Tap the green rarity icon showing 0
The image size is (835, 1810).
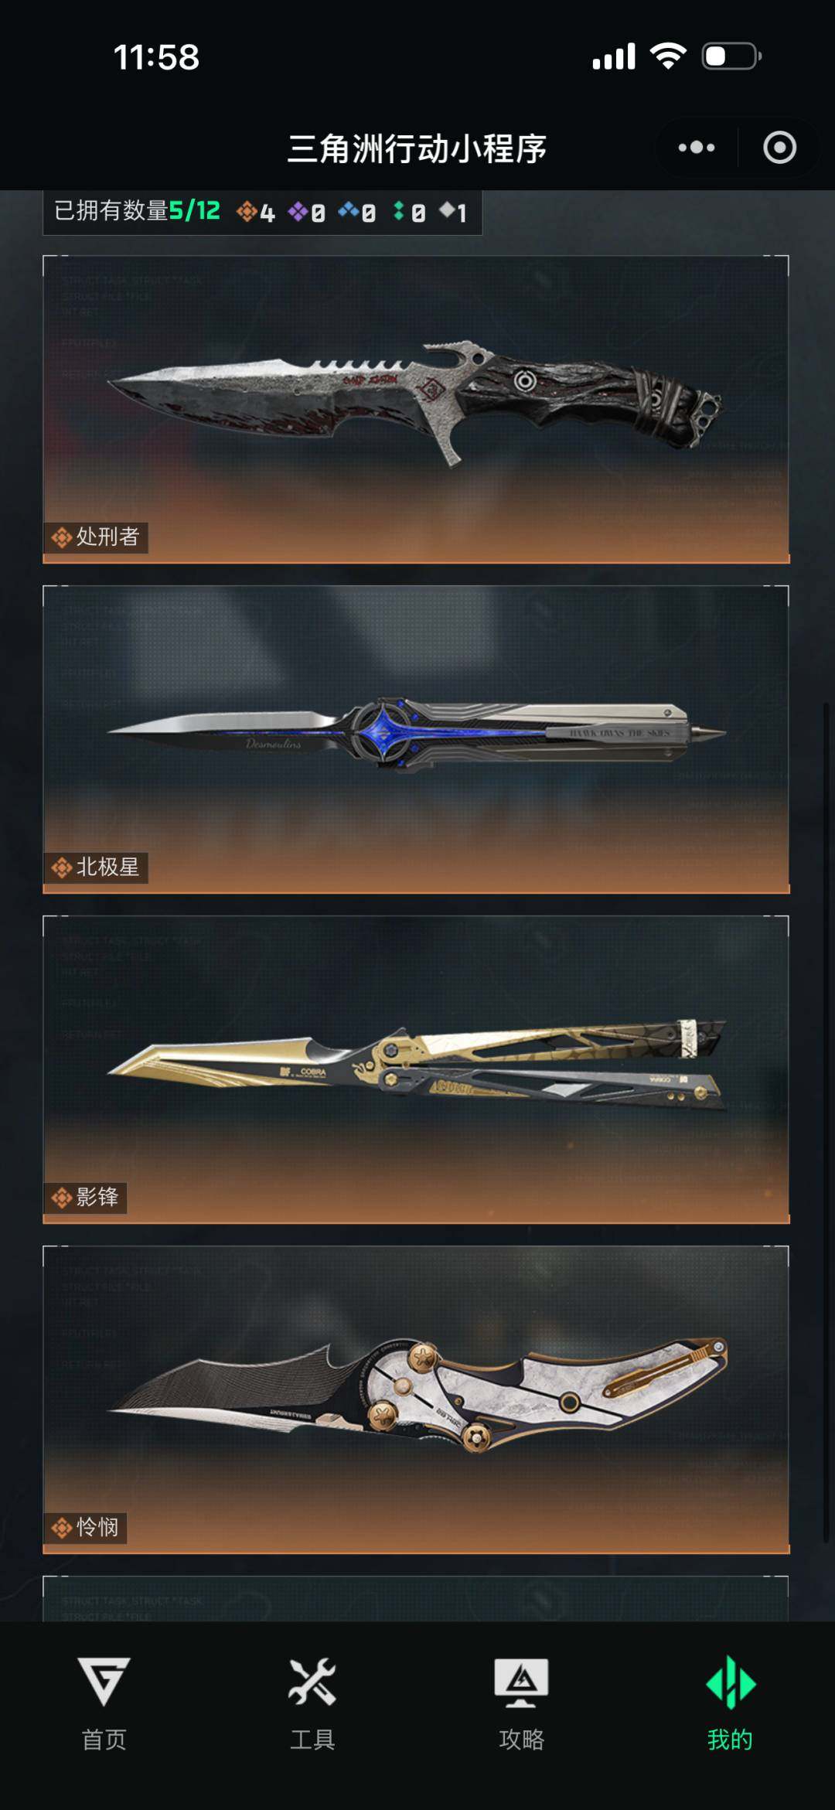pos(399,210)
